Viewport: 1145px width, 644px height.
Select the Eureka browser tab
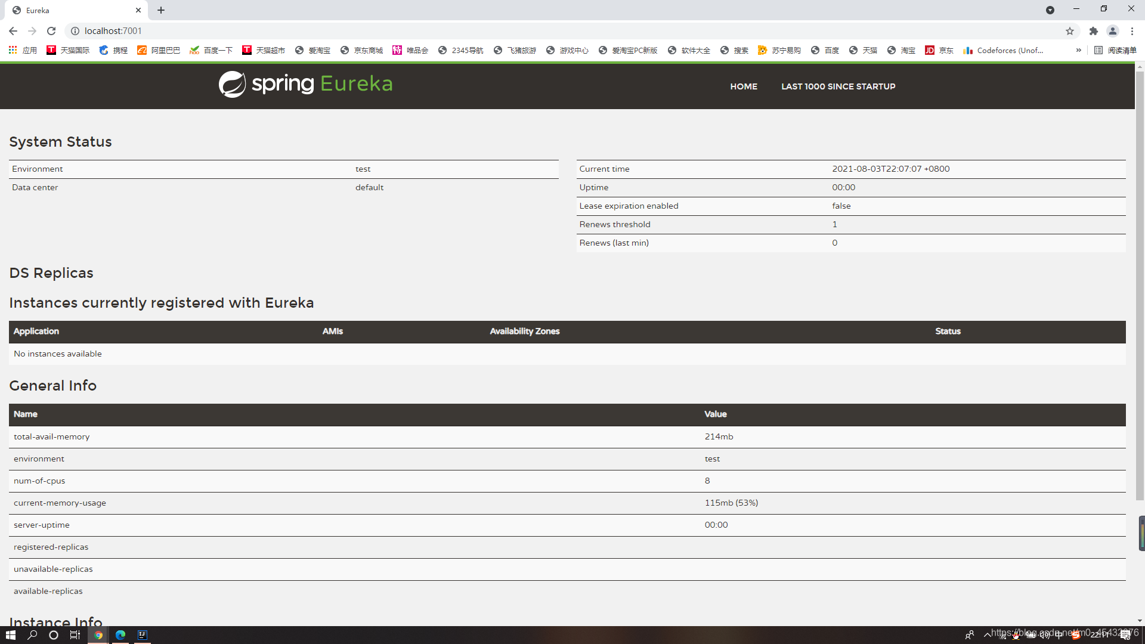tap(78, 11)
